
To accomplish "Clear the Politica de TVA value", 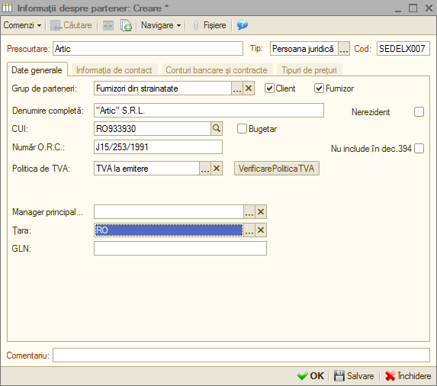I will [x=217, y=169].
